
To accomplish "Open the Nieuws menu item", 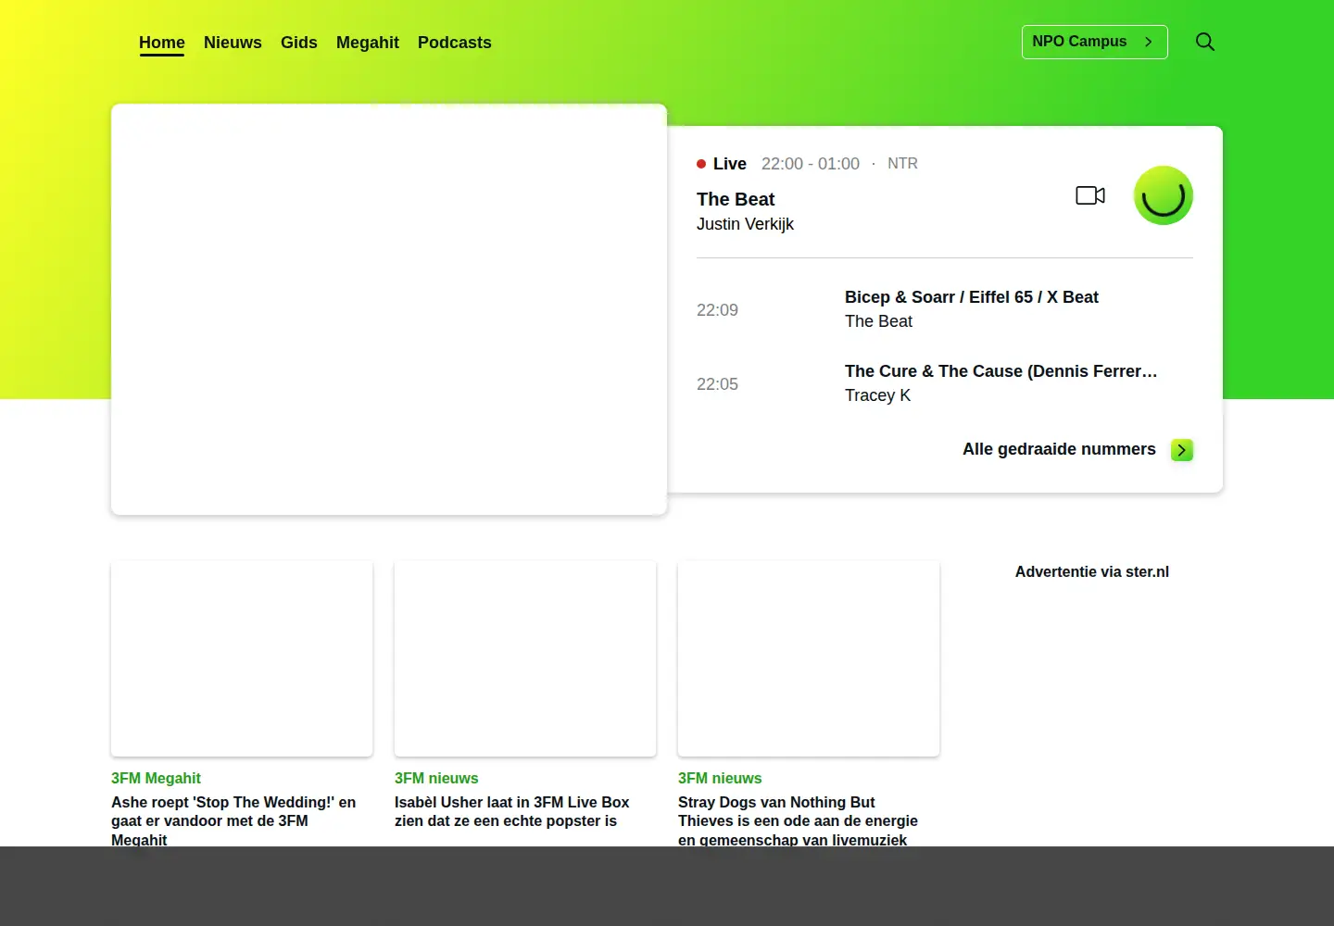I will [x=233, y=43].
